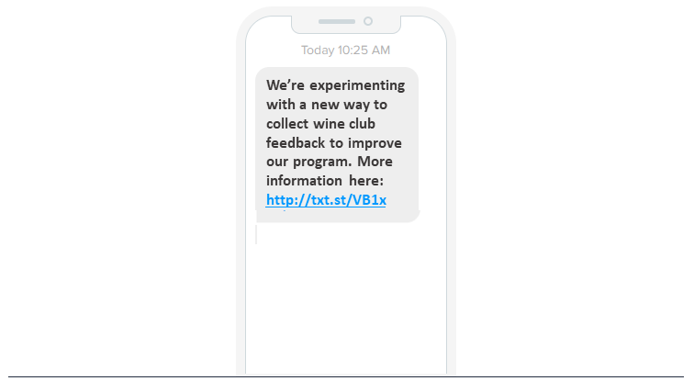The height and width of the screenshot is (381, 694).
Task: Click the front camera dot on the phone
Action: (x=368, y=21)
